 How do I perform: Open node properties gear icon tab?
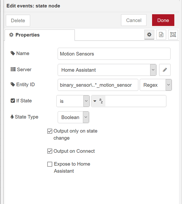tap(149, 35)
